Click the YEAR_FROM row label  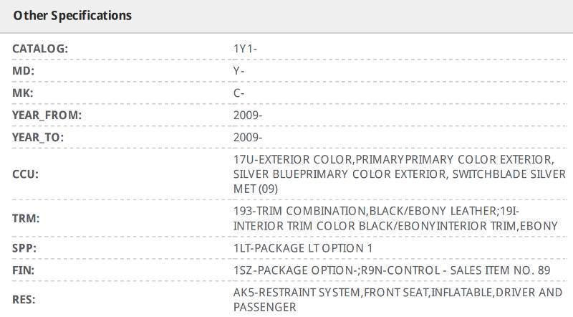(47, 115)
